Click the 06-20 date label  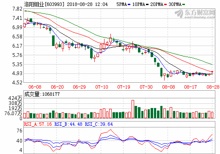(57, 87)
